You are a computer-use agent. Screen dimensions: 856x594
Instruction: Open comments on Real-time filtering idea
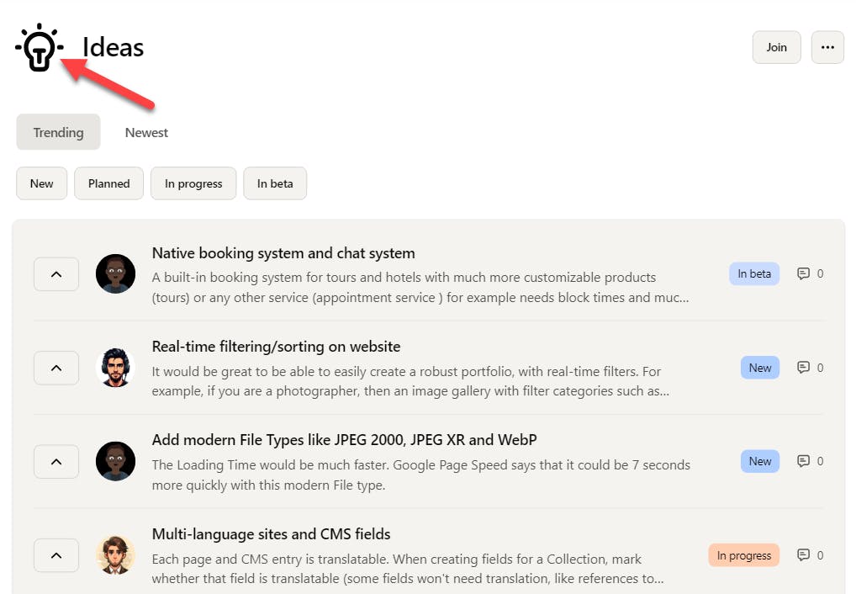810,368
